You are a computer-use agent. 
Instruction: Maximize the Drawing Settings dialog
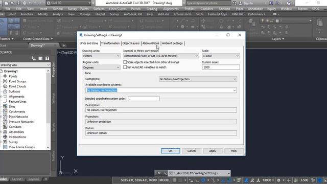tap(228, 35)
